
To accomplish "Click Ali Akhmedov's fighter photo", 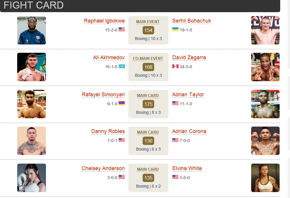I will [x=32, y=67].
